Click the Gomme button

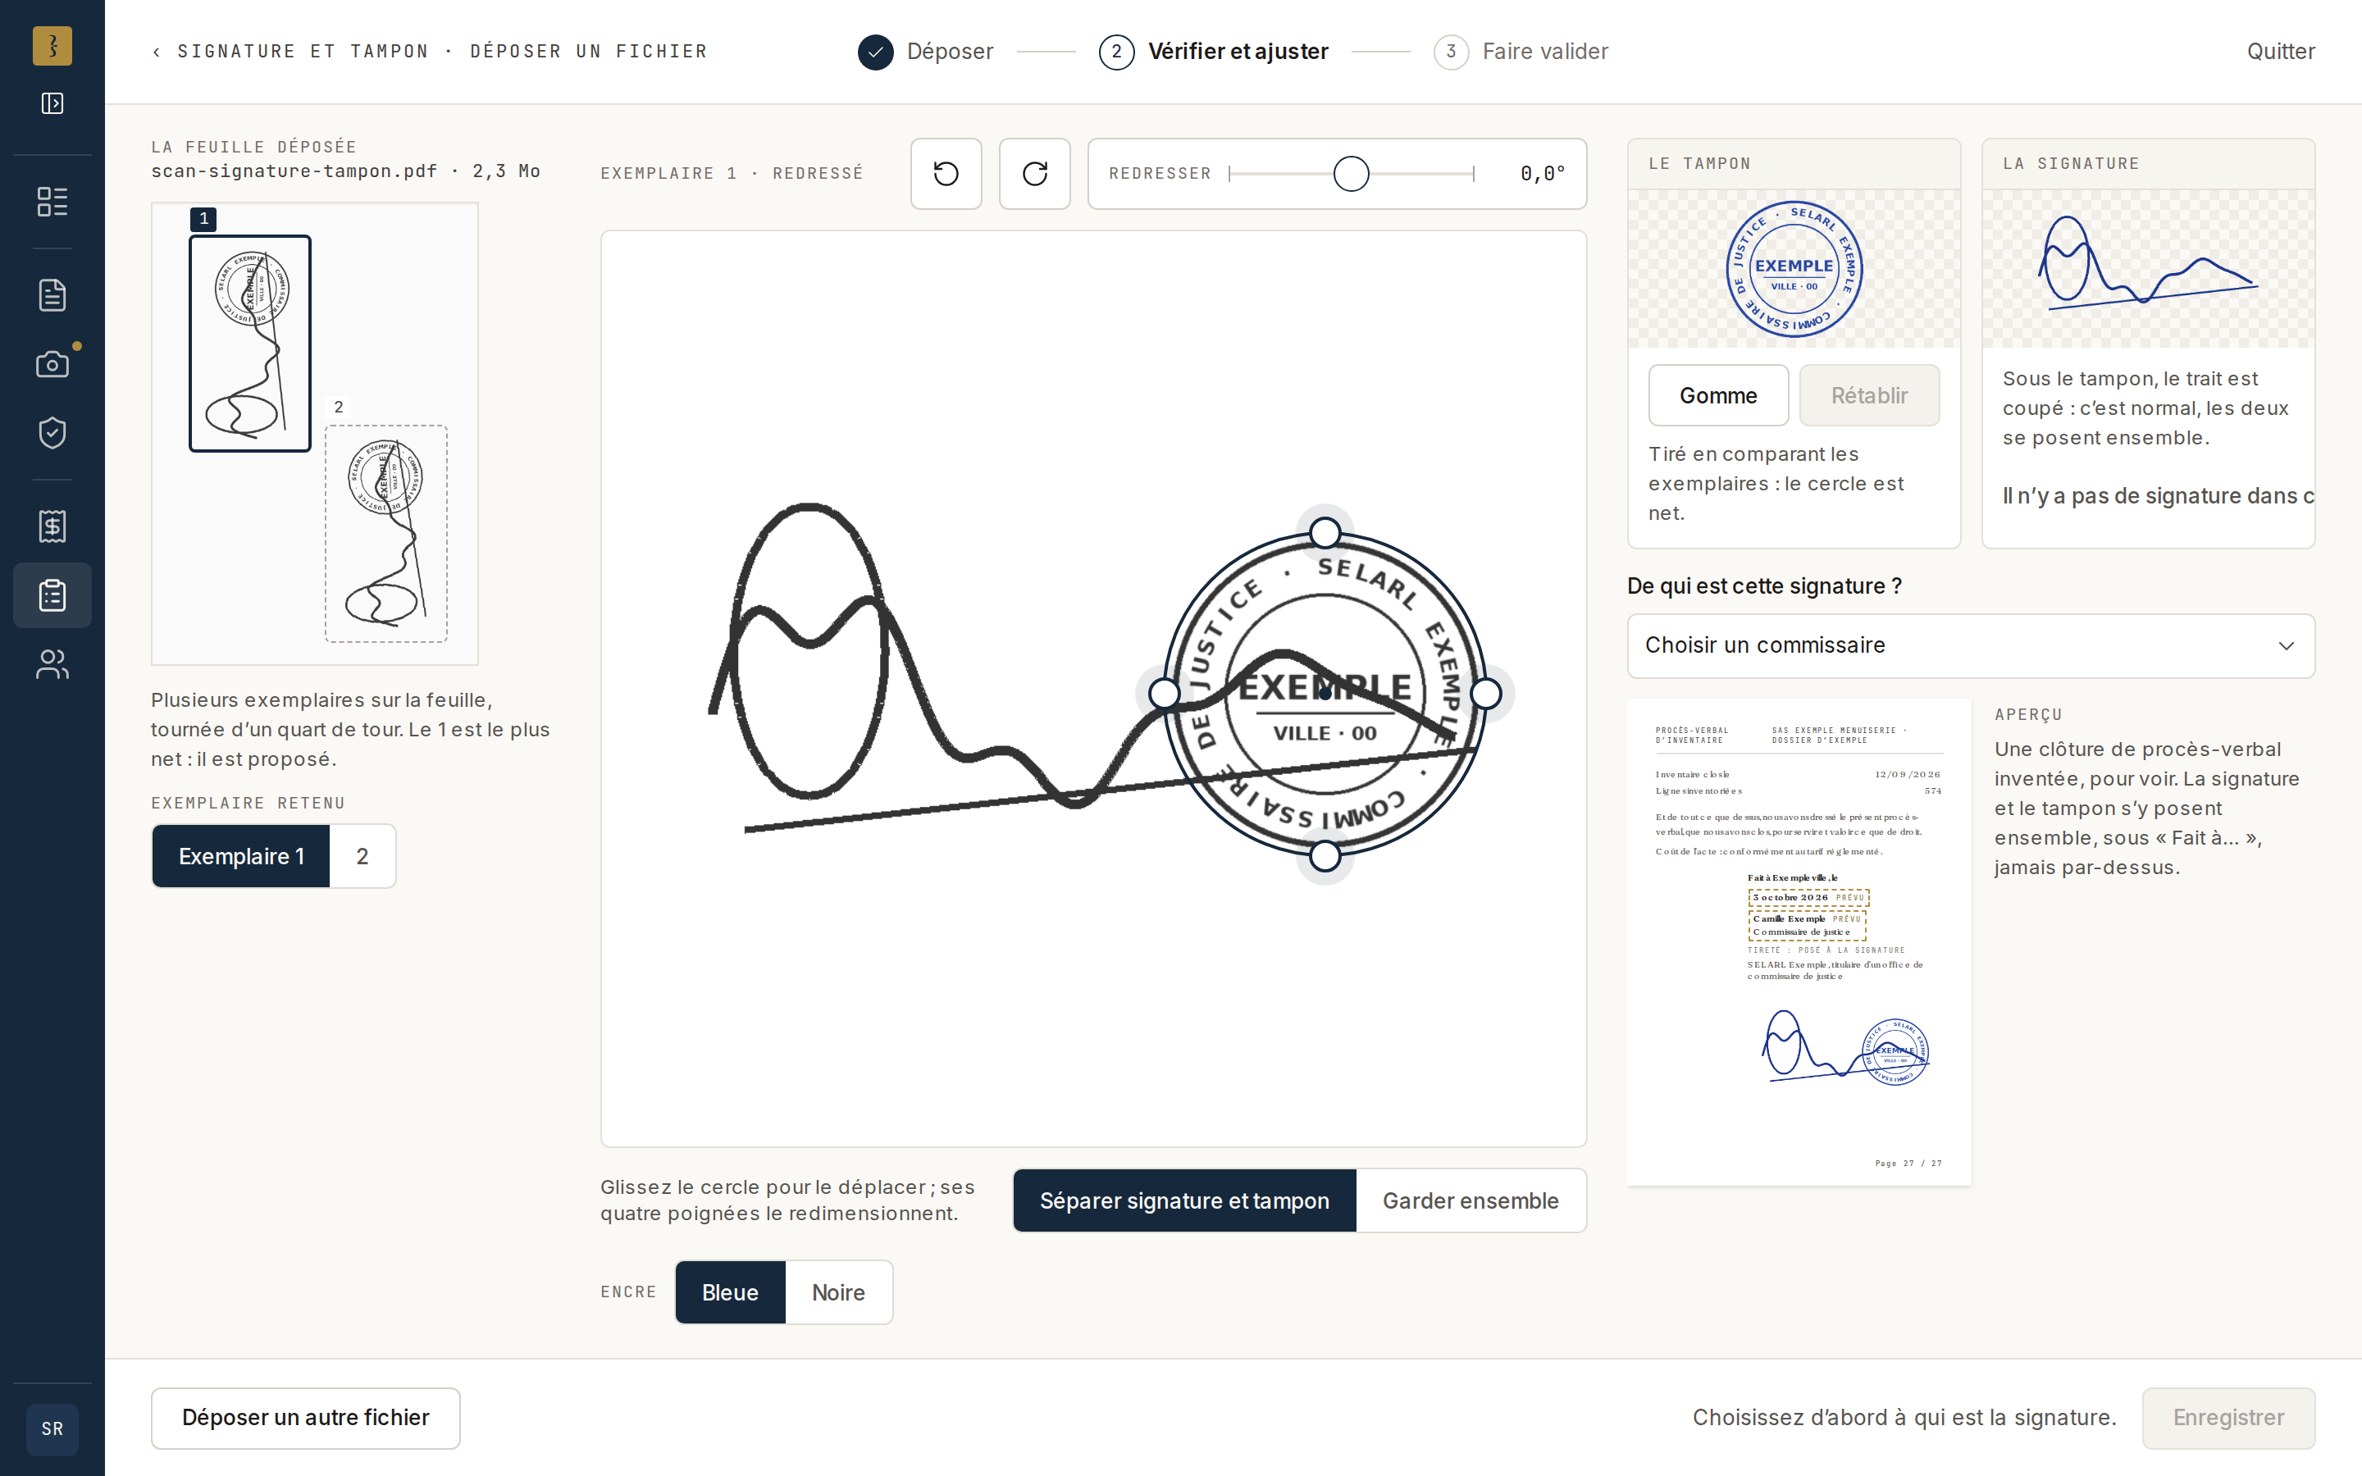[x=1718, y=395]
